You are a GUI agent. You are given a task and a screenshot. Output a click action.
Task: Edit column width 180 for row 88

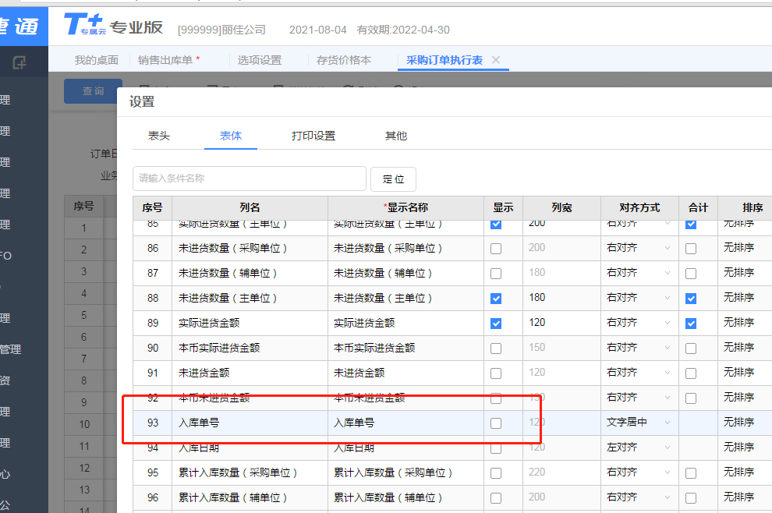click(561, 298)
